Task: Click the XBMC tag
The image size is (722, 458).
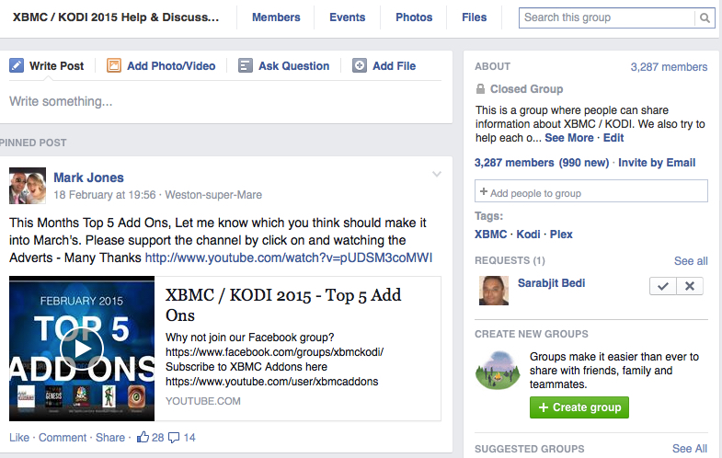Action: (491, 235)
